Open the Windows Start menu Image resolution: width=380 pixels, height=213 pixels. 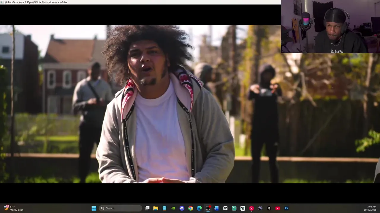pos(94,208)
